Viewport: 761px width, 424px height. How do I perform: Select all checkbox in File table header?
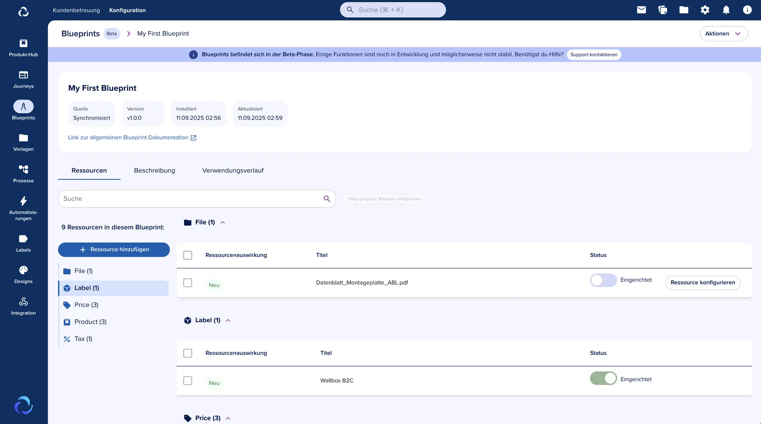pyautogui.click(x=188, y=256)
